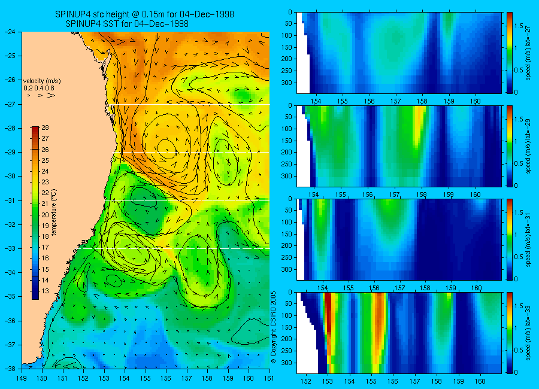Click the red high-speed core near 153 in lat=-33 section
Viewport: 539px width, 389px height.
click(x=328, y=313)
